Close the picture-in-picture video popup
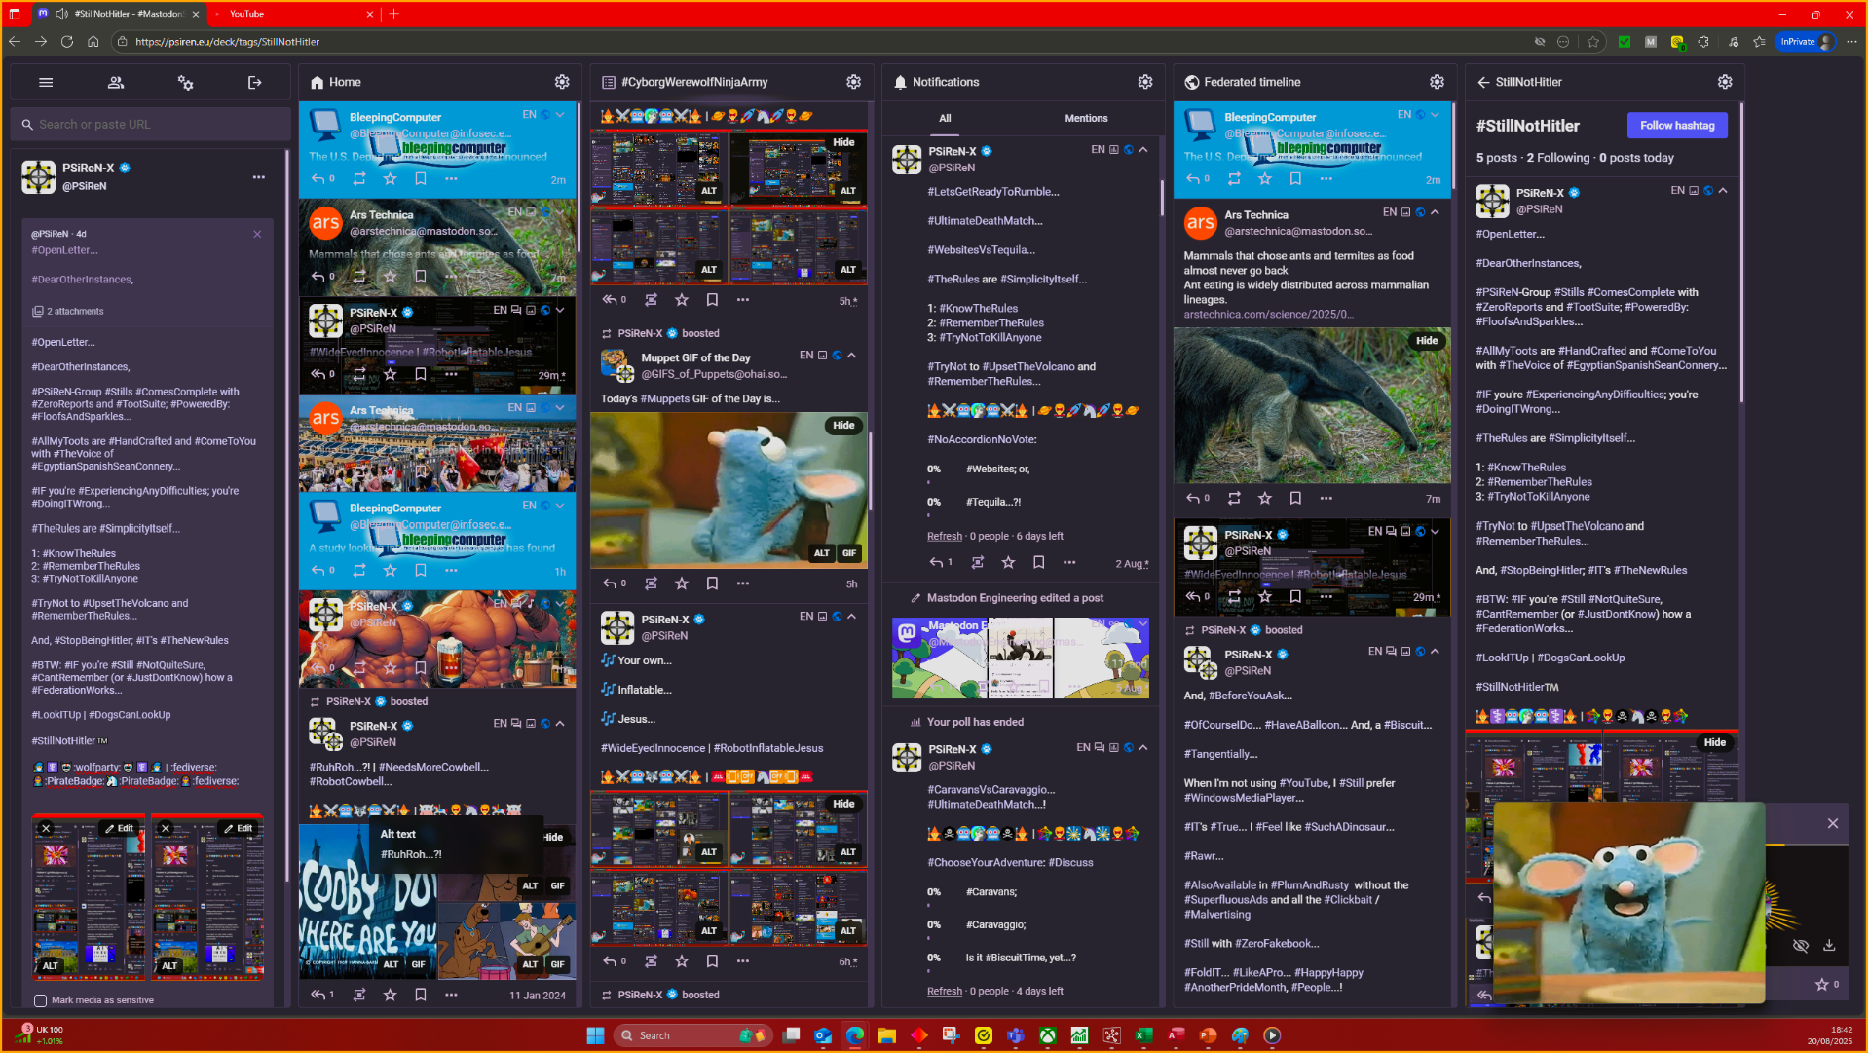The width and height of the screenshot is (1868, 1053). click(x=1832, y=824)
